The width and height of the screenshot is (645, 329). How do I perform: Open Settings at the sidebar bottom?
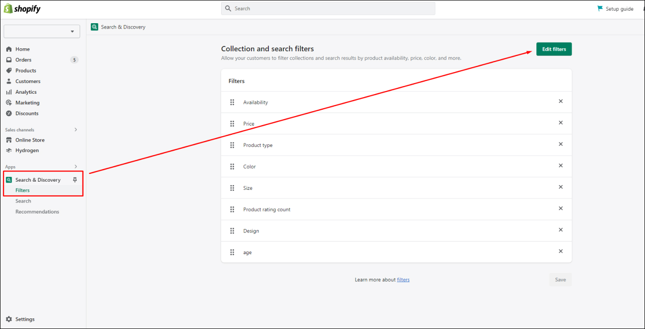pyautogui.click(x=25, y=319)
